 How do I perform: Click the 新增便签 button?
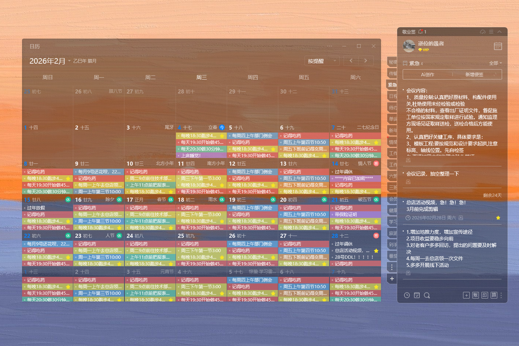474,74
